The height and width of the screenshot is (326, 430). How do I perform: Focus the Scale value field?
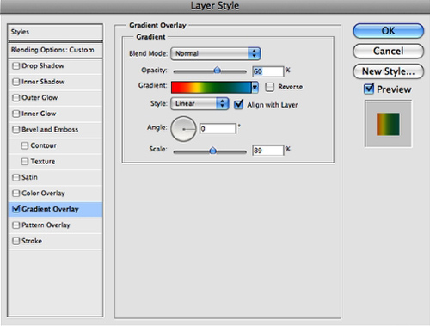268,151
